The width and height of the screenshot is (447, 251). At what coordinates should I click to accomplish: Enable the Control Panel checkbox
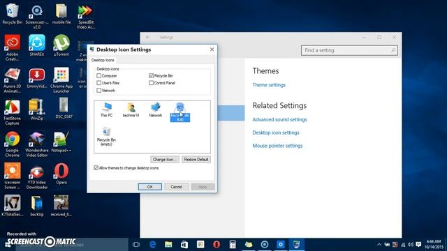click(x=151, y=83)
